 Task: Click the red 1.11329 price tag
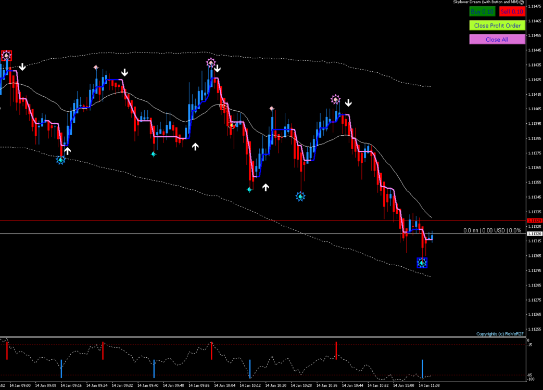[534, 220]
